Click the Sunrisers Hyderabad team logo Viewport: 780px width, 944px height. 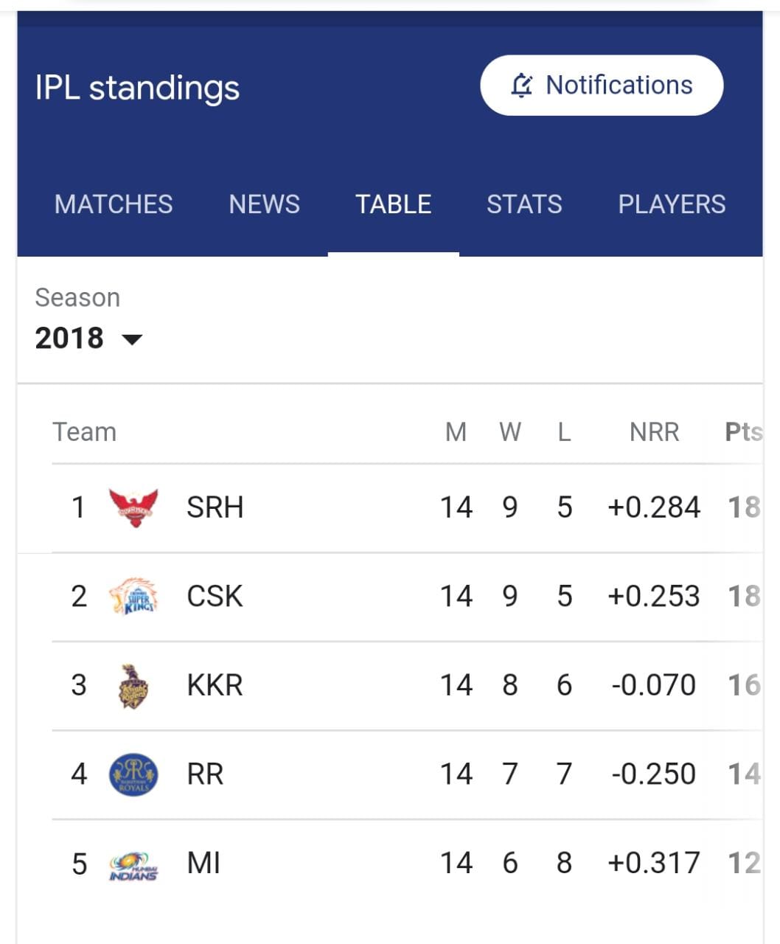coord(133,507)
